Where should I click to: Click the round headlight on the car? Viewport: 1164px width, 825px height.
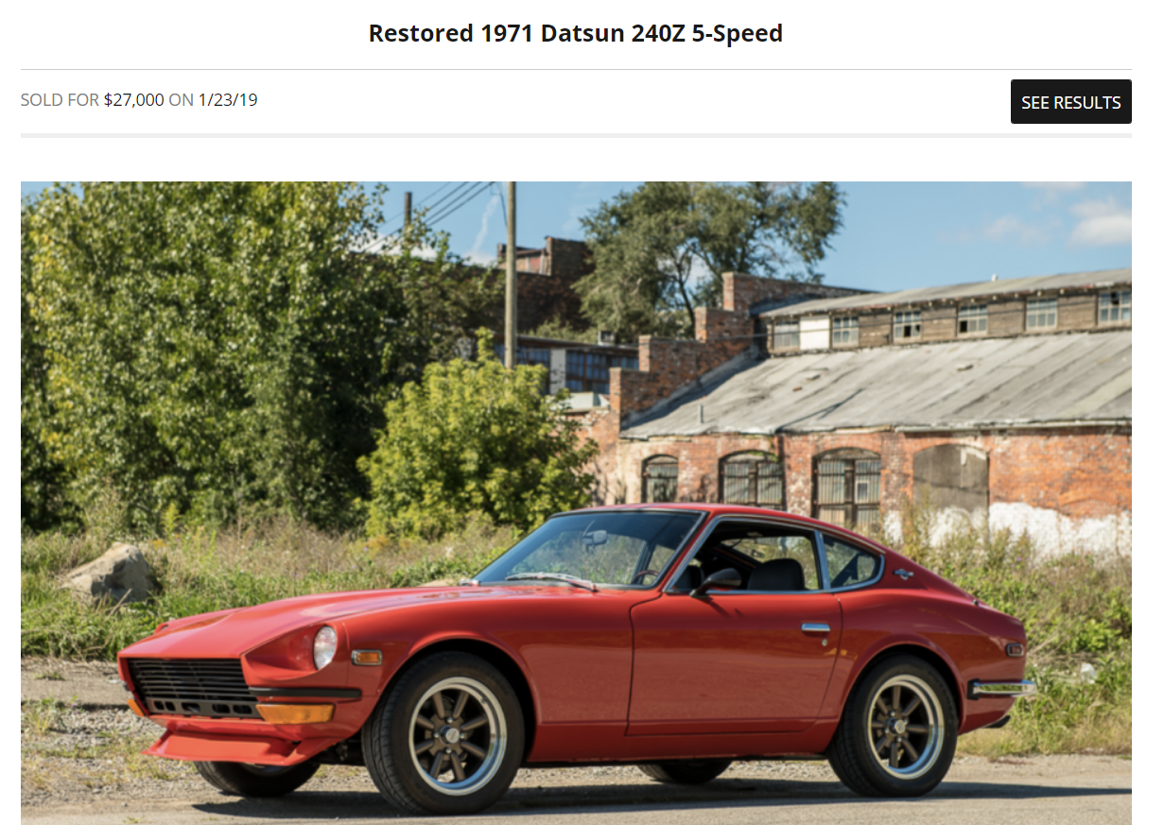click(x=324, y=647)
